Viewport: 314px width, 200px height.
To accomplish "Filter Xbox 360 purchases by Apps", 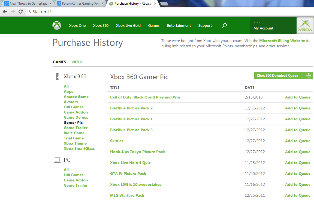I will (68, 91).
